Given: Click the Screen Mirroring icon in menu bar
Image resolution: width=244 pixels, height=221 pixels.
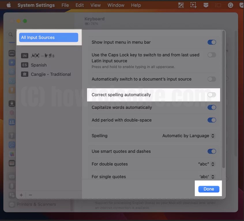Looking at the screenshot, I should point(218,5).
